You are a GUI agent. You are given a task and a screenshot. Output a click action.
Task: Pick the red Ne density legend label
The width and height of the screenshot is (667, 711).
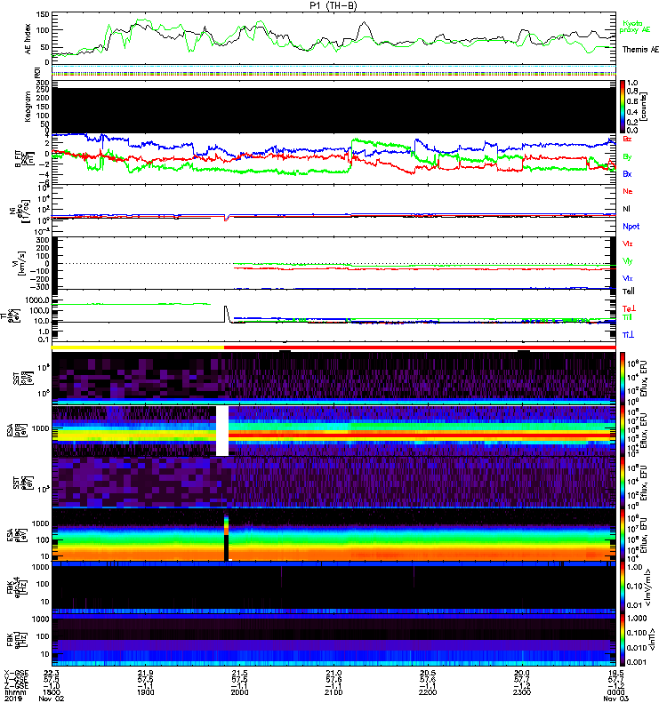(x=628, y=191)
